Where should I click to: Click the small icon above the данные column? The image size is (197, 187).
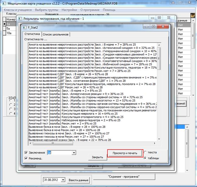click(x=193, y=16)
